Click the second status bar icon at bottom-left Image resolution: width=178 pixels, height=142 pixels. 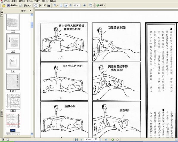point(8,140)
